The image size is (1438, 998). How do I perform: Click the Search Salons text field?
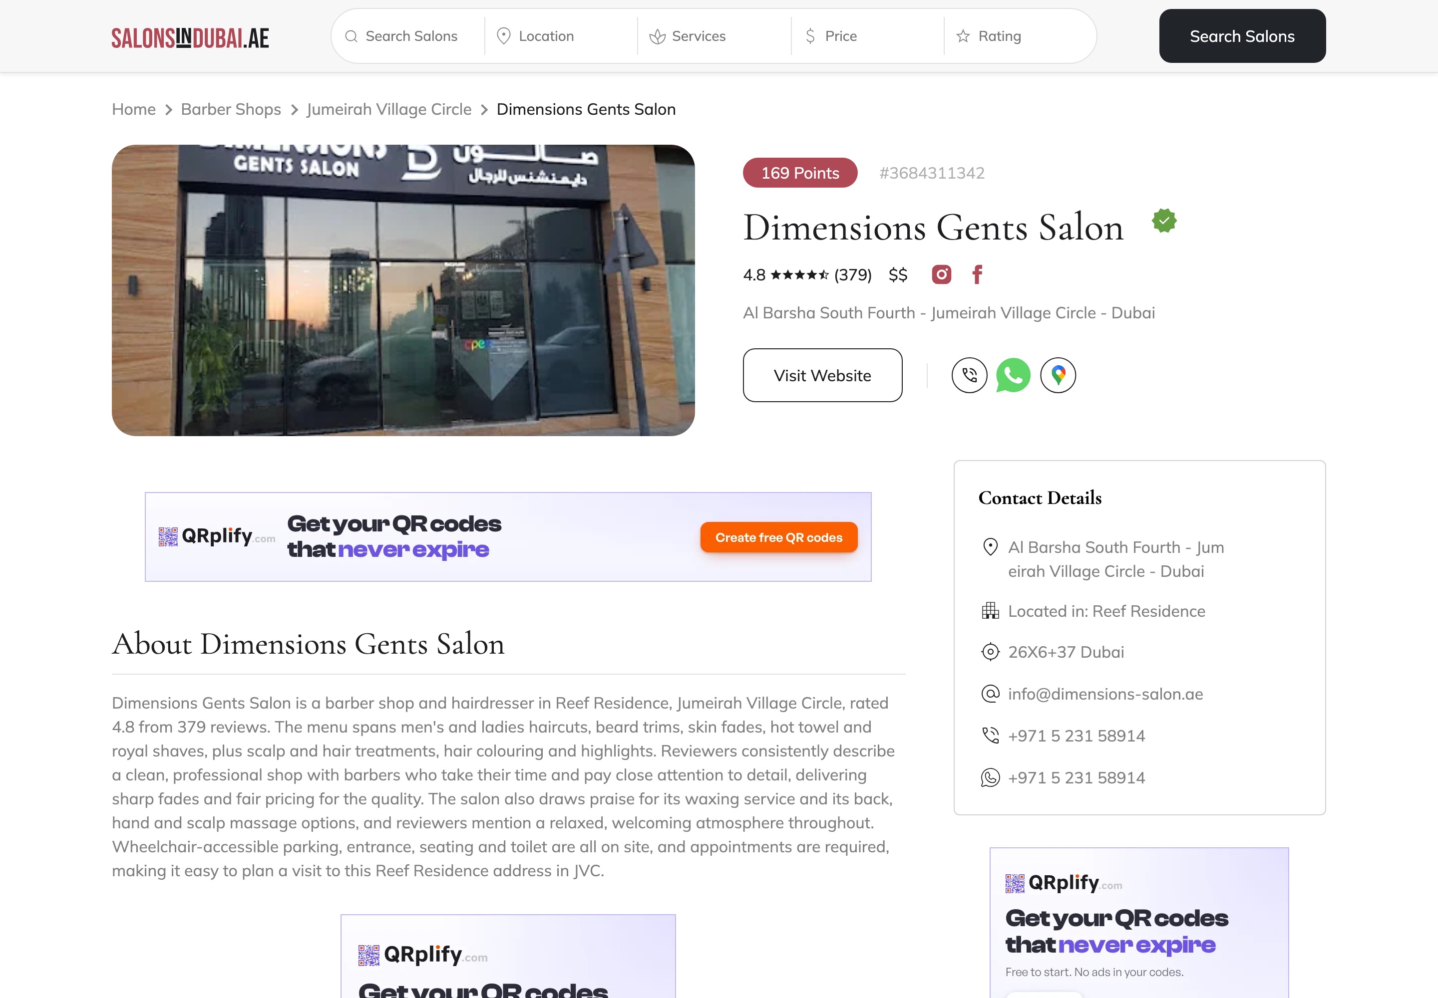pos(408,36)
